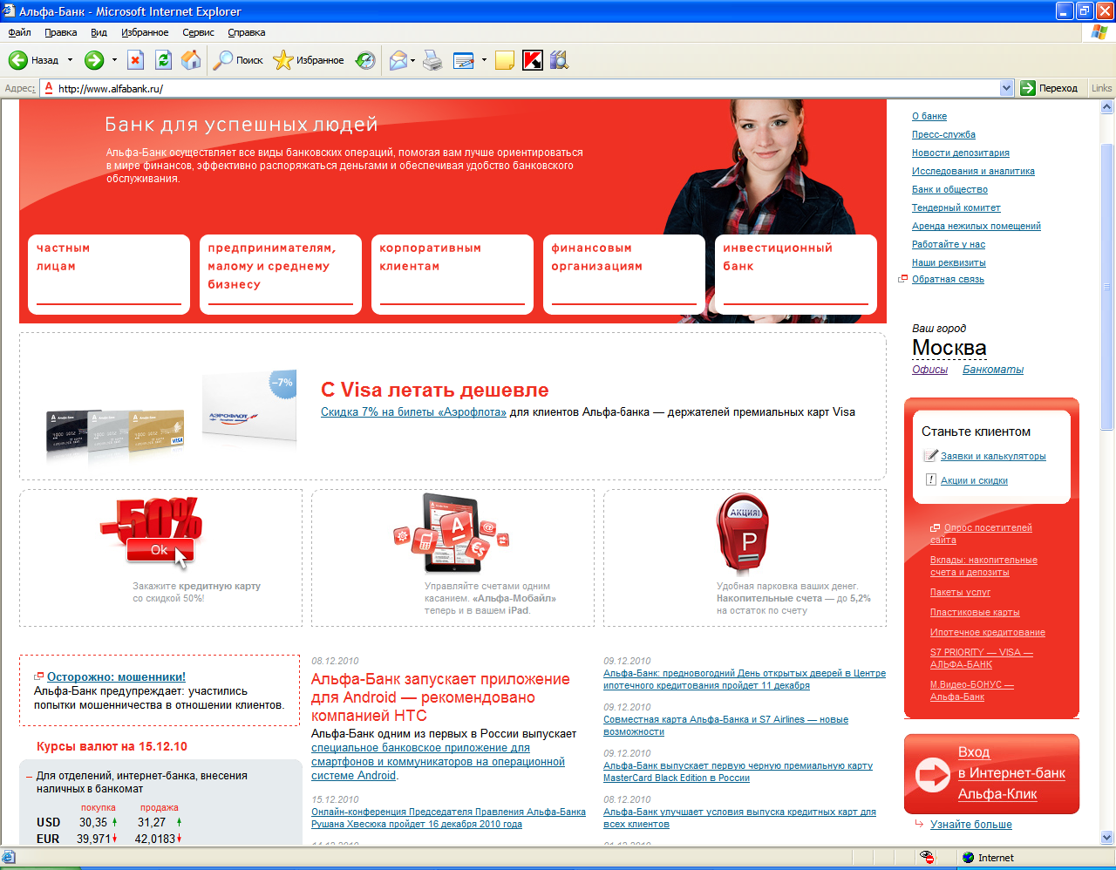Screen dimensions: 1116x870
Task: Go to the home page icon
Action: click(x=191, y=60)
